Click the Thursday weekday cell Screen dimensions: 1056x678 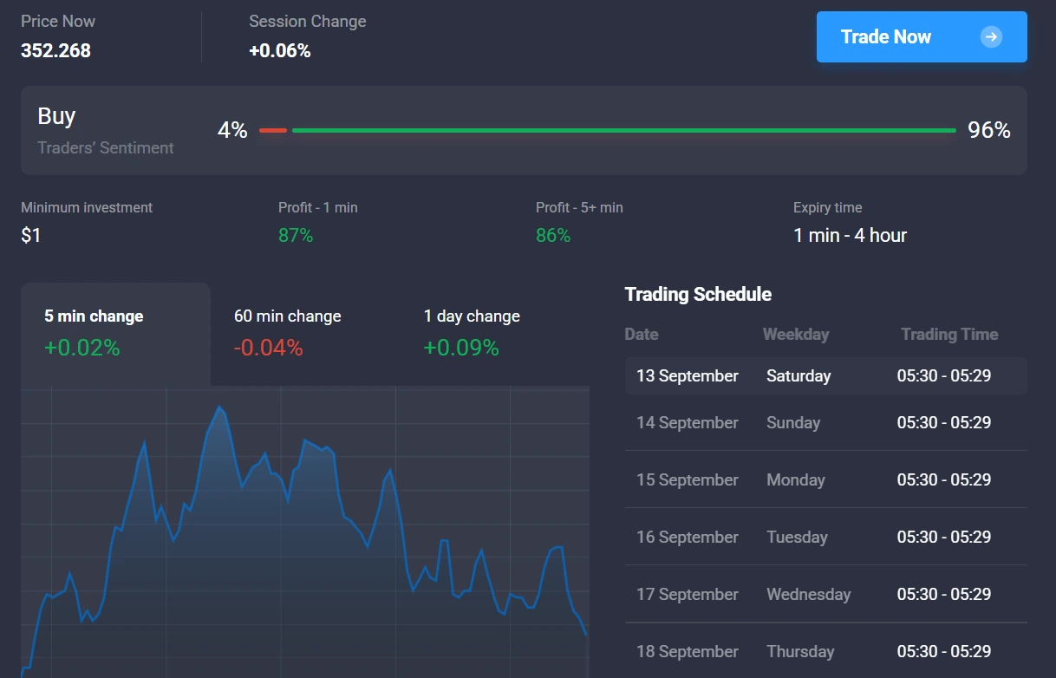800,651
